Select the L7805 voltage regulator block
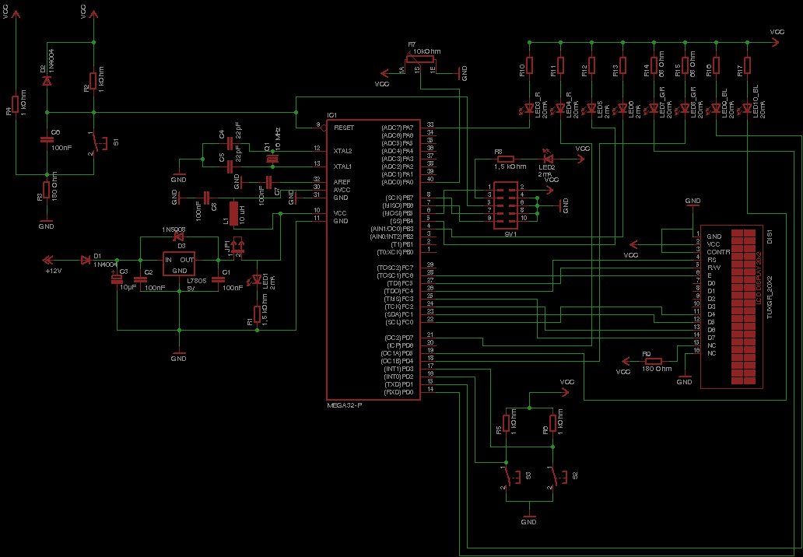803x557 pixels. tap(179, 264)
